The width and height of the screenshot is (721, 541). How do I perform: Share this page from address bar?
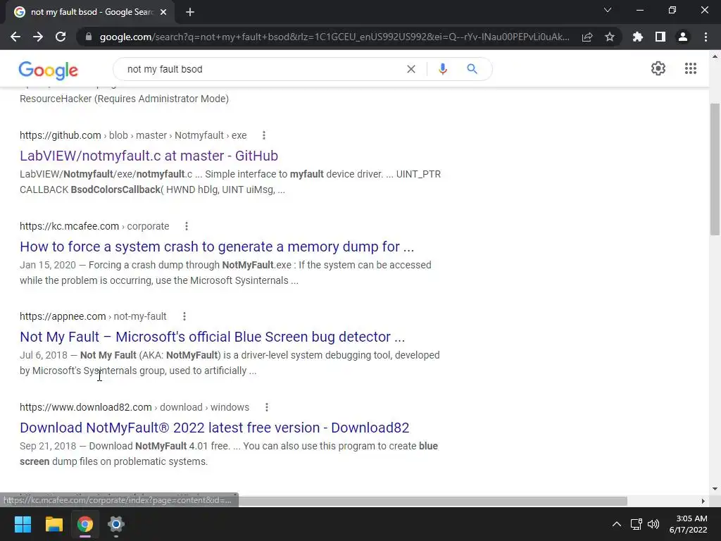(x=587, y=37)
